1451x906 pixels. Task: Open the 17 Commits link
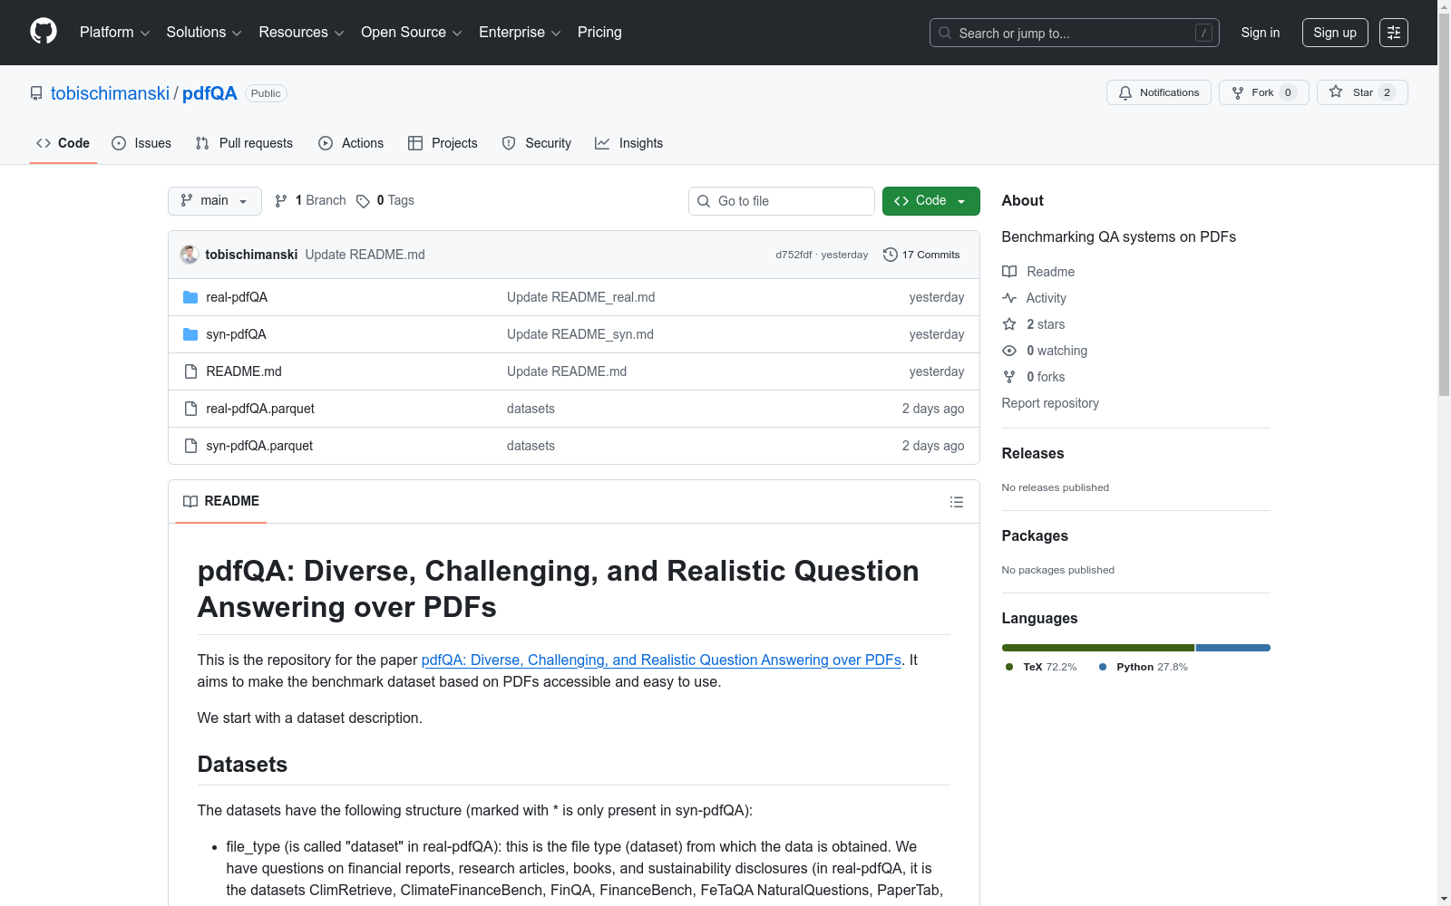[x=921, y=255]
